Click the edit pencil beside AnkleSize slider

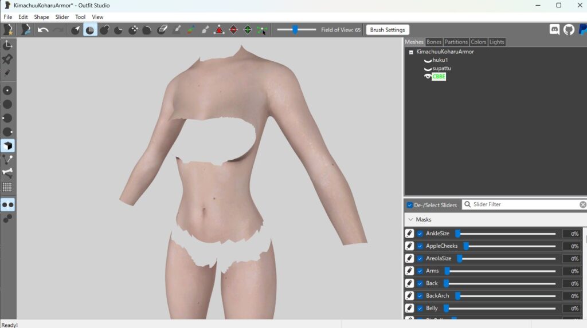409,234
